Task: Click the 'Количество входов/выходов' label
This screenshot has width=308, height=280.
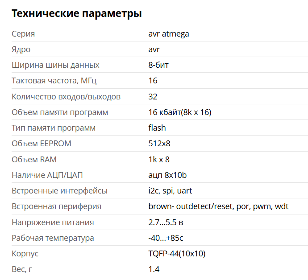Action: click(66, 97)
